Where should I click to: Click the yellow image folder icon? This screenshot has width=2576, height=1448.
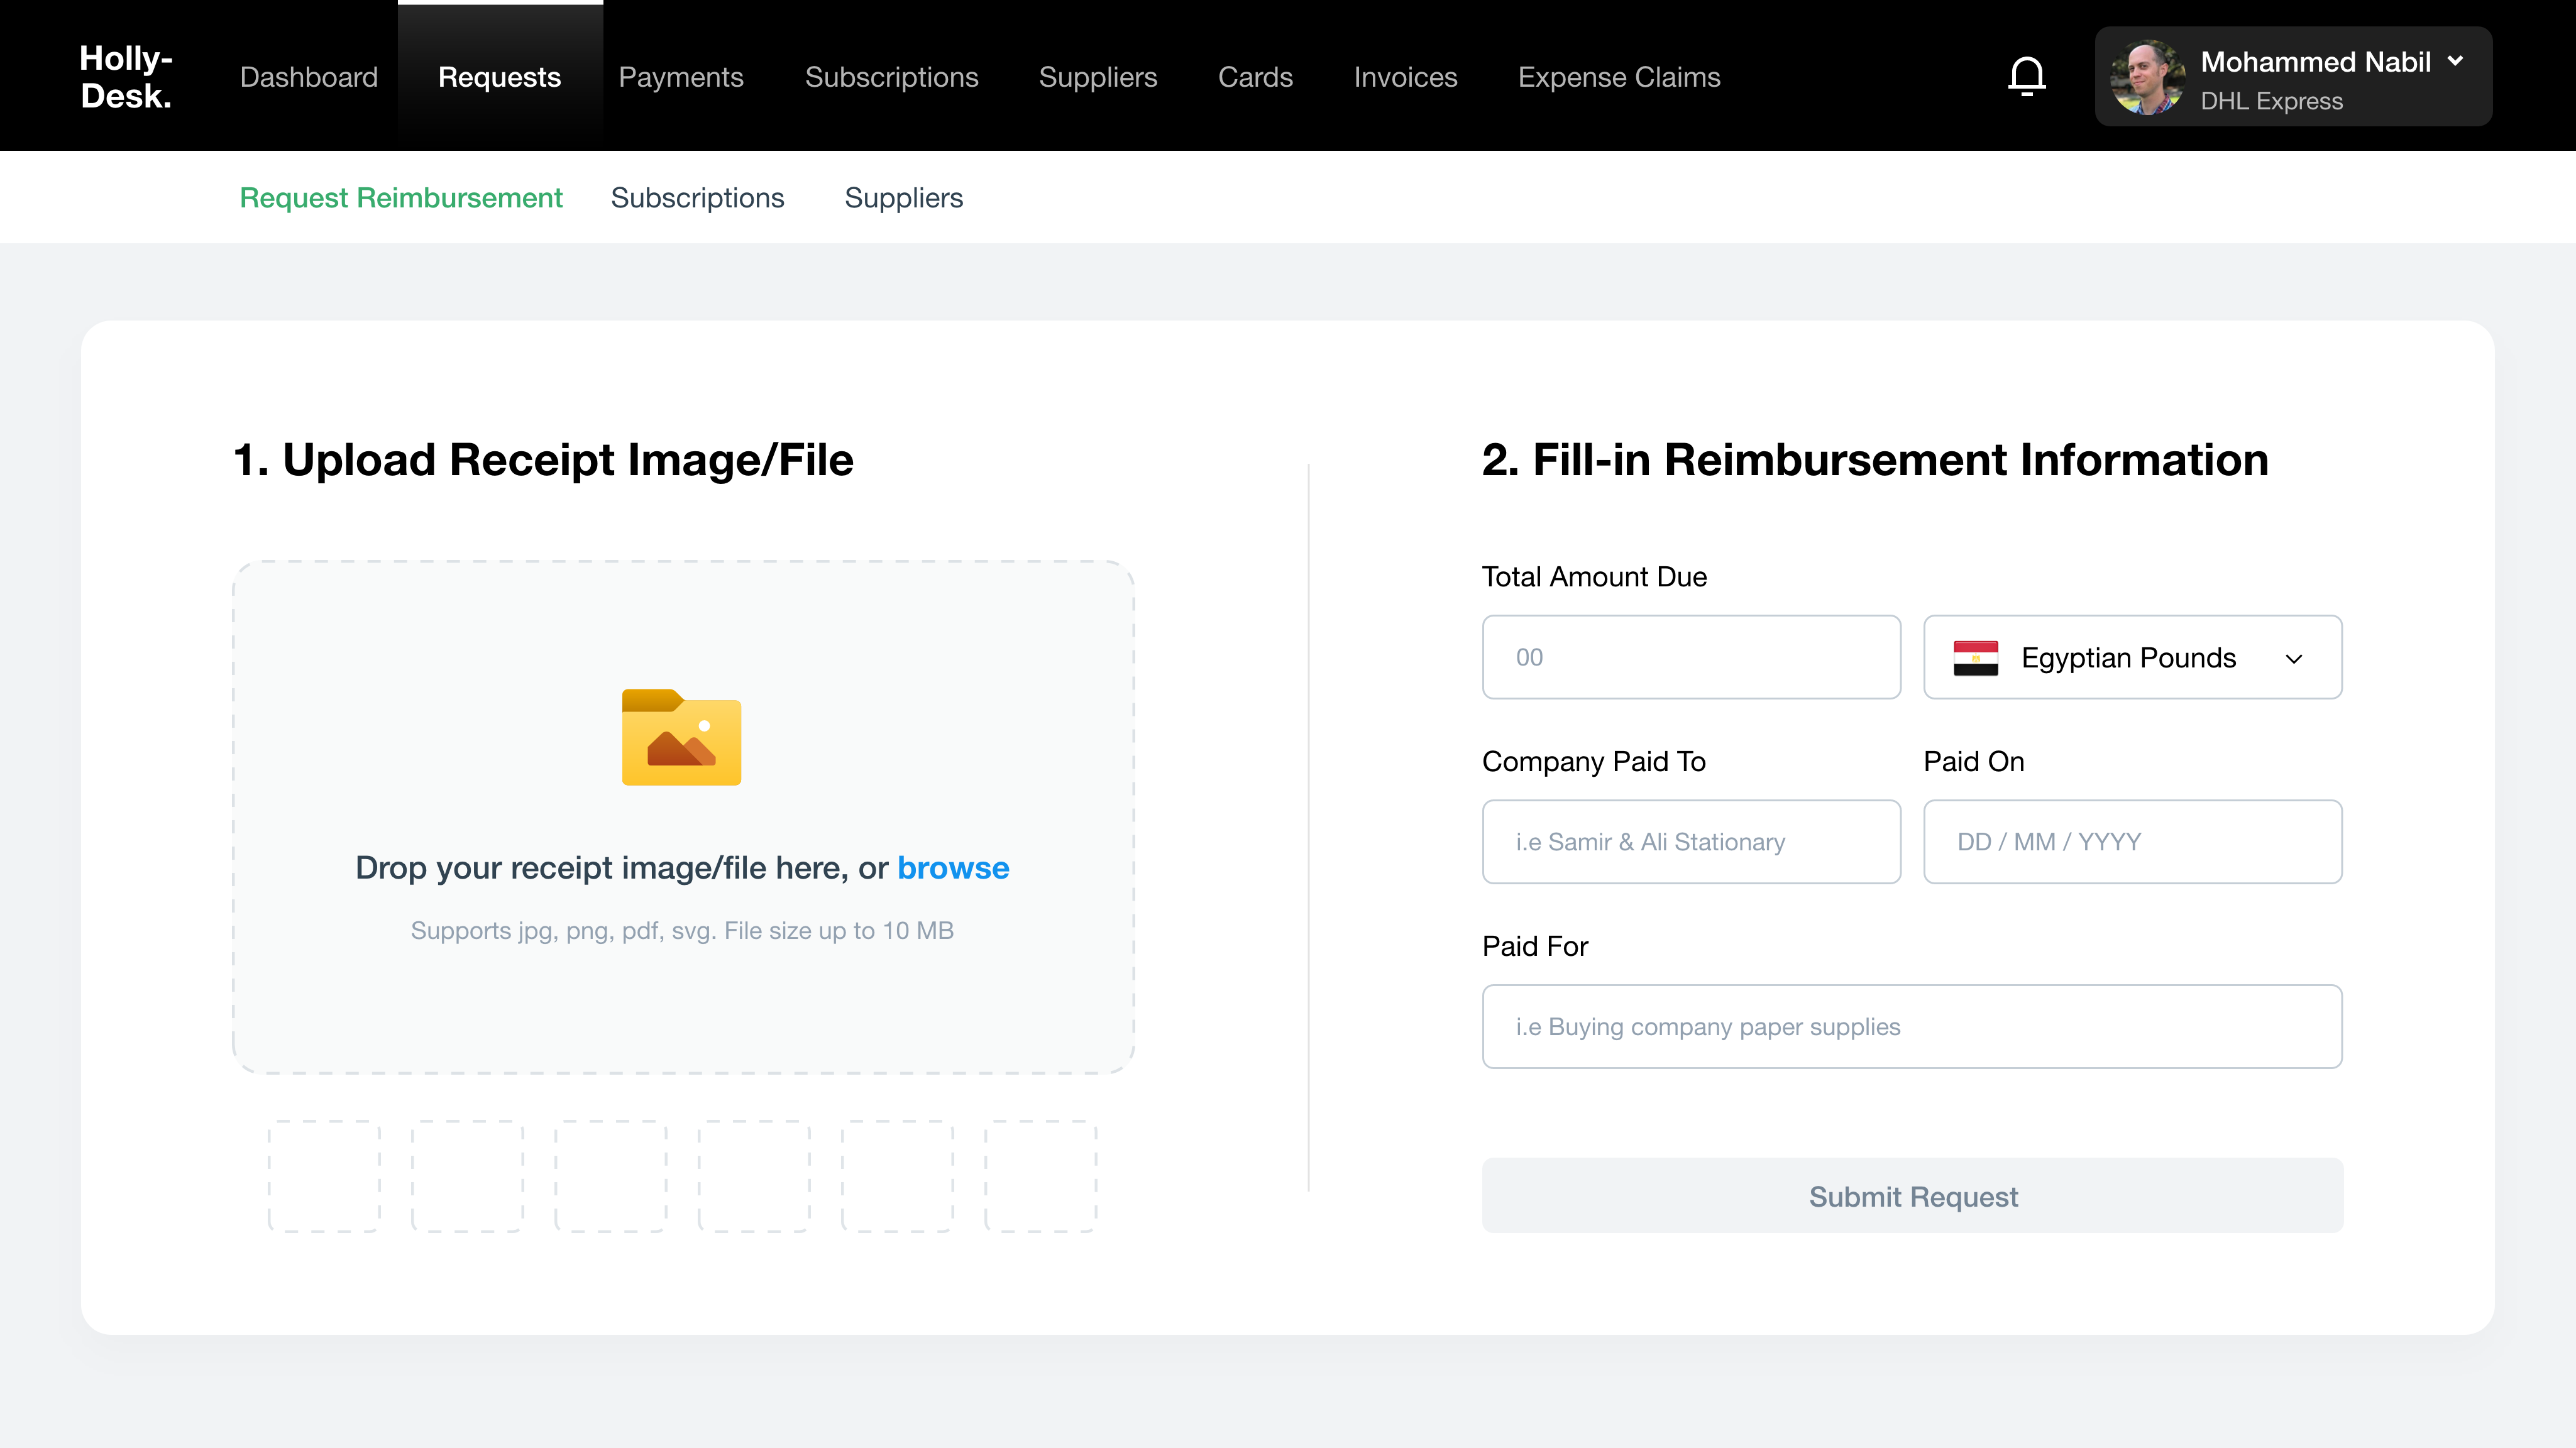[681, 737]
